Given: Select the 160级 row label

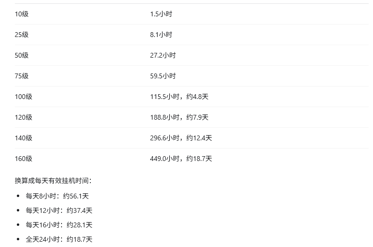Looking at the screenshot, I should coord(24,159).
